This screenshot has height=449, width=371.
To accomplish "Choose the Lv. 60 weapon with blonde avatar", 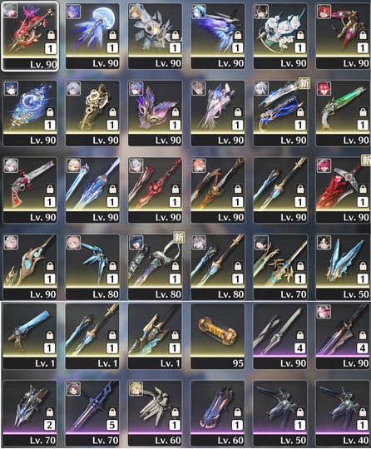I will 155,413.
